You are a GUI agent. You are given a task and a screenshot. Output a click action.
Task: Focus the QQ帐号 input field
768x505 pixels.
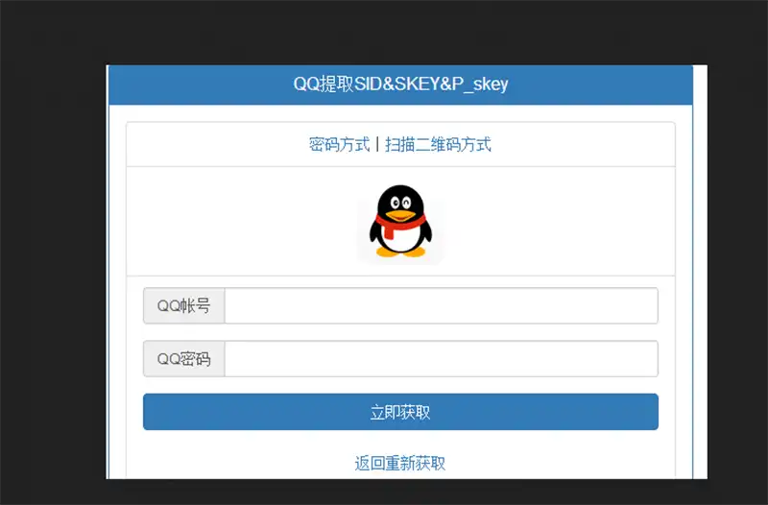tap(442, 305)
